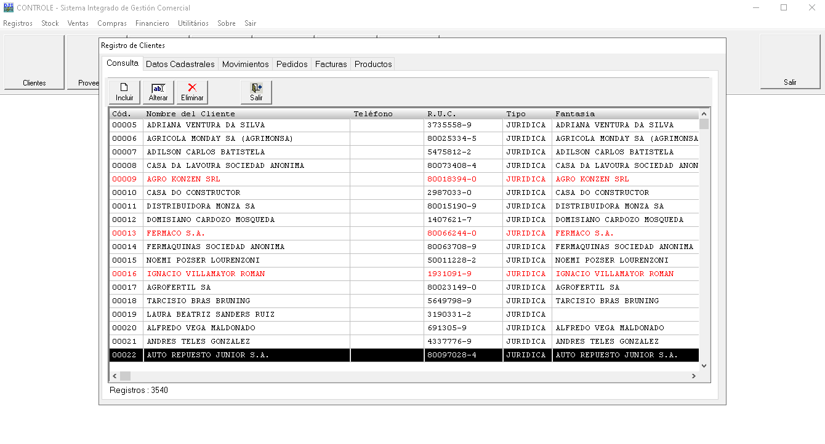Click the Alterar edit icon

[x=158, y=88]
